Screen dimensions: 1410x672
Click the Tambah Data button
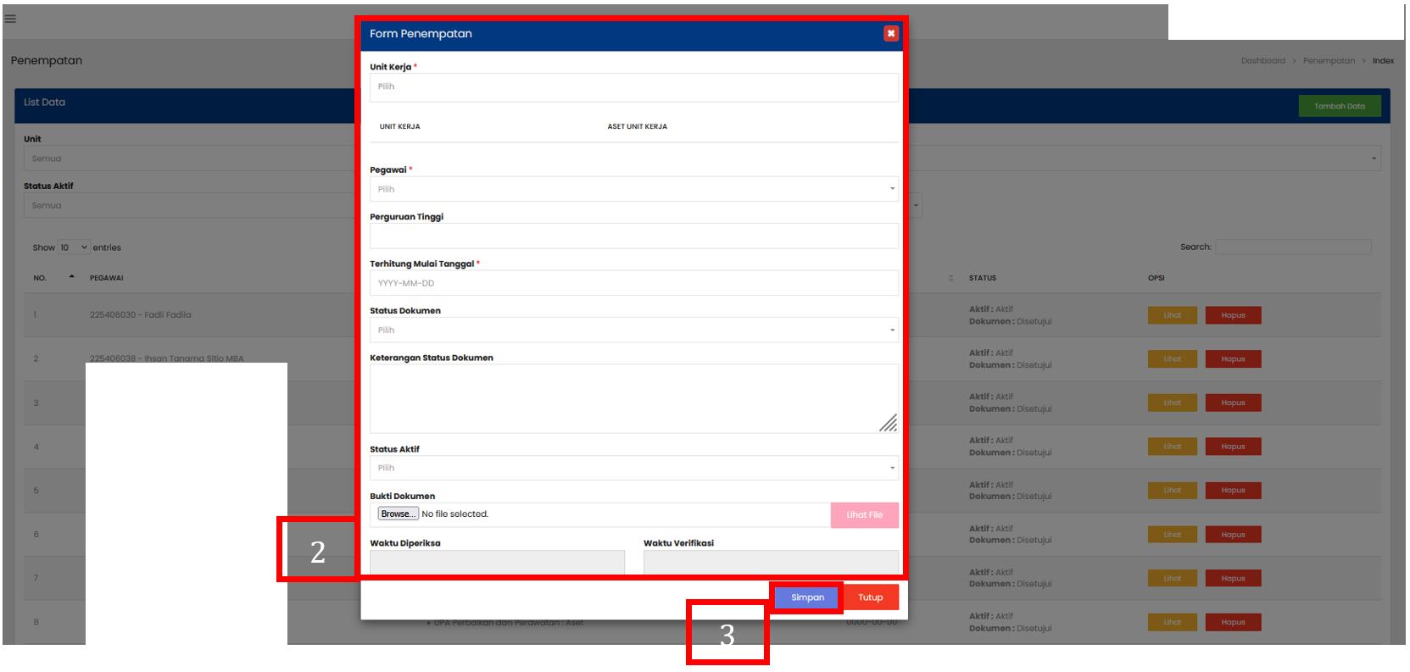1339,106
